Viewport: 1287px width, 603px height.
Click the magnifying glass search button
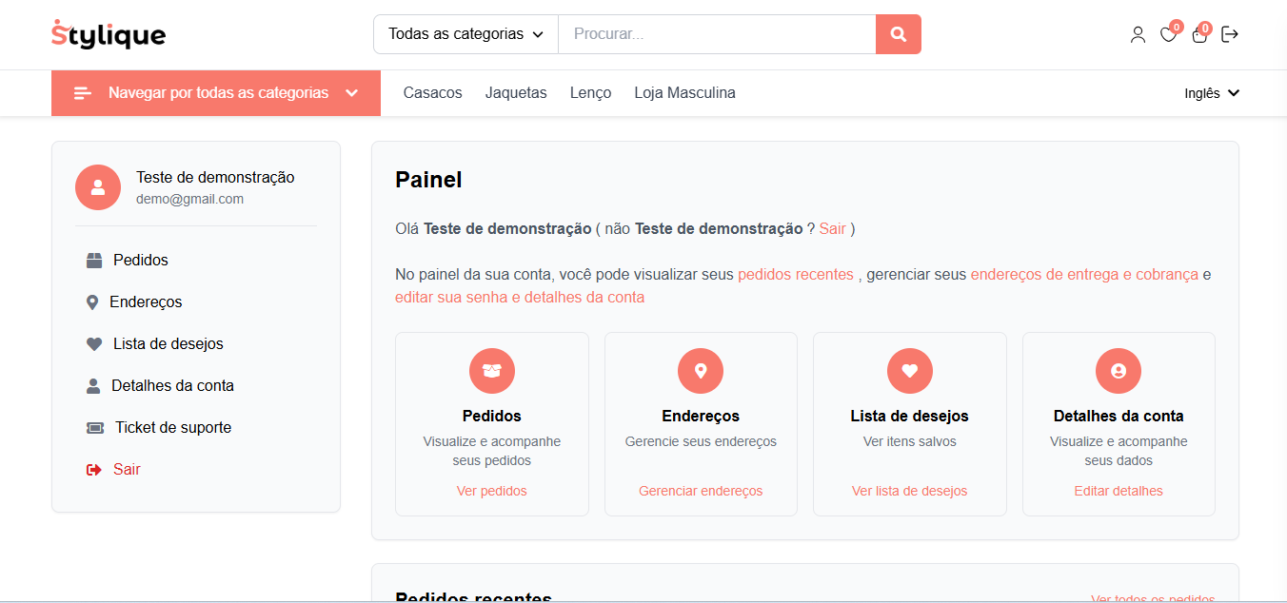coord(898,34)
